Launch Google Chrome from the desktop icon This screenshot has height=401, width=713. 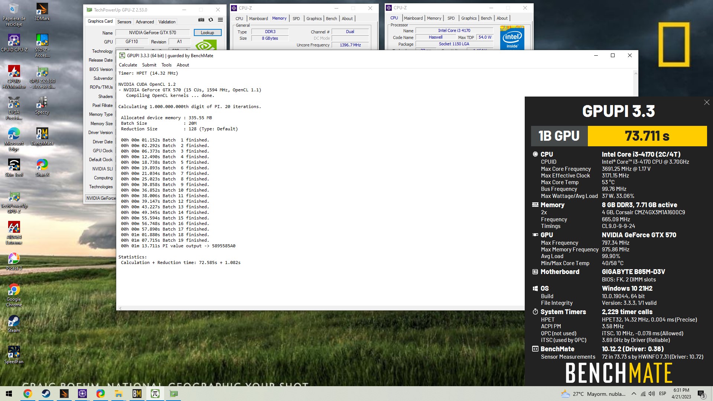[x=14, y=296]
